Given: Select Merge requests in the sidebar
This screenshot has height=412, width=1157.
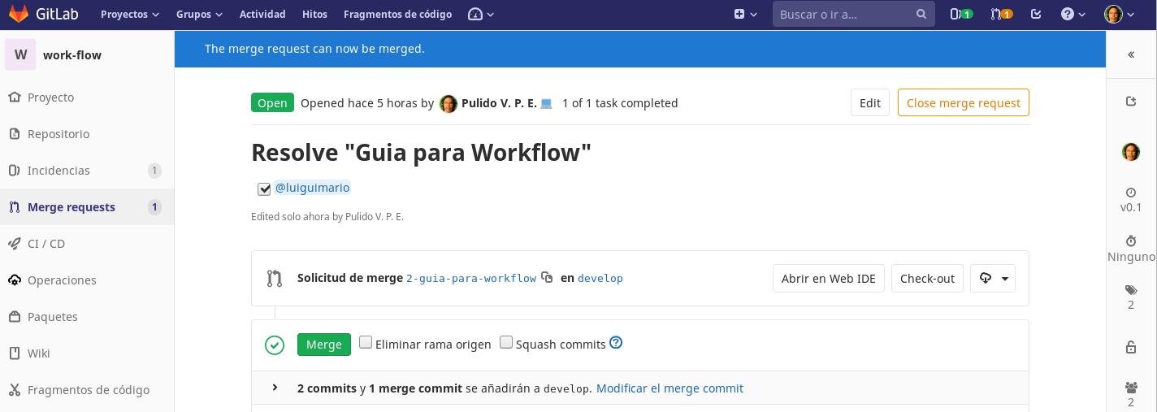Looking at the screenshot, I should point(87,206).
